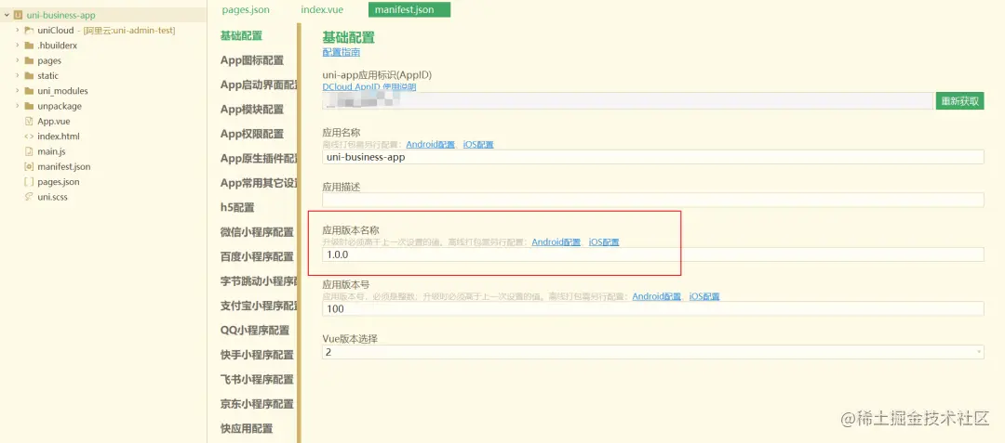Open 字节跳动小程序配置 section
Viewport: 1005px width, 443px height.
259,281
